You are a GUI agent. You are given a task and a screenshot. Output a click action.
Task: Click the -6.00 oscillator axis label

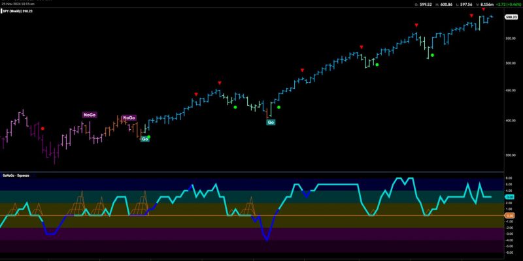(x=510, y=253)
